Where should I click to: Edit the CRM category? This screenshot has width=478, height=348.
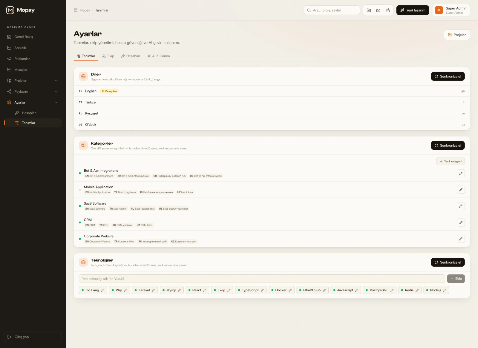coord(461,222)
